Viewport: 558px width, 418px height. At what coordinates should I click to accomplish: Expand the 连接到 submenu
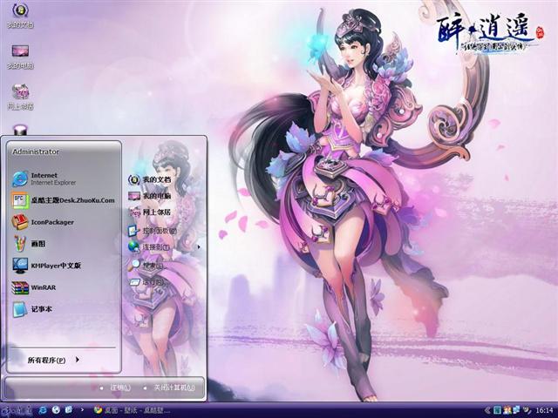click(x=164, y=246)
